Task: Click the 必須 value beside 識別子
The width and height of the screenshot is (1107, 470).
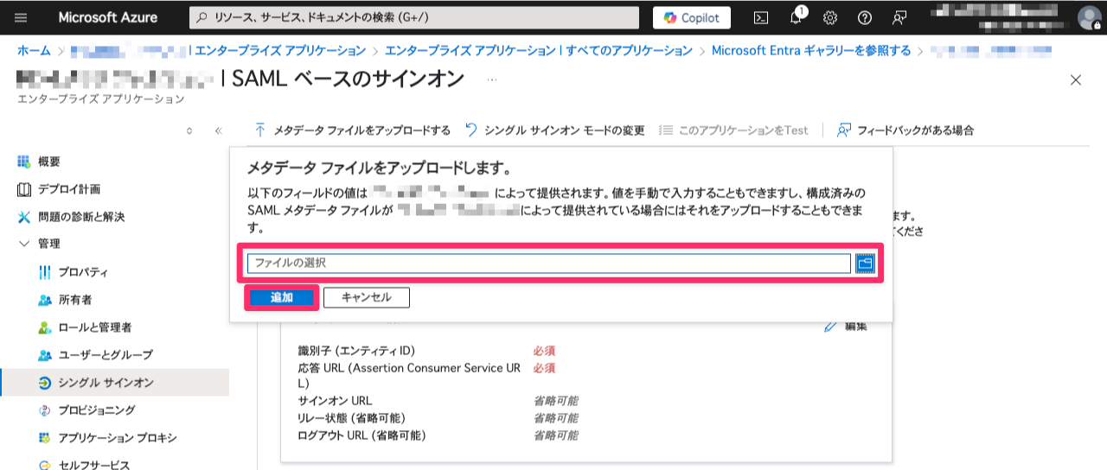Action: click(544, 351)
